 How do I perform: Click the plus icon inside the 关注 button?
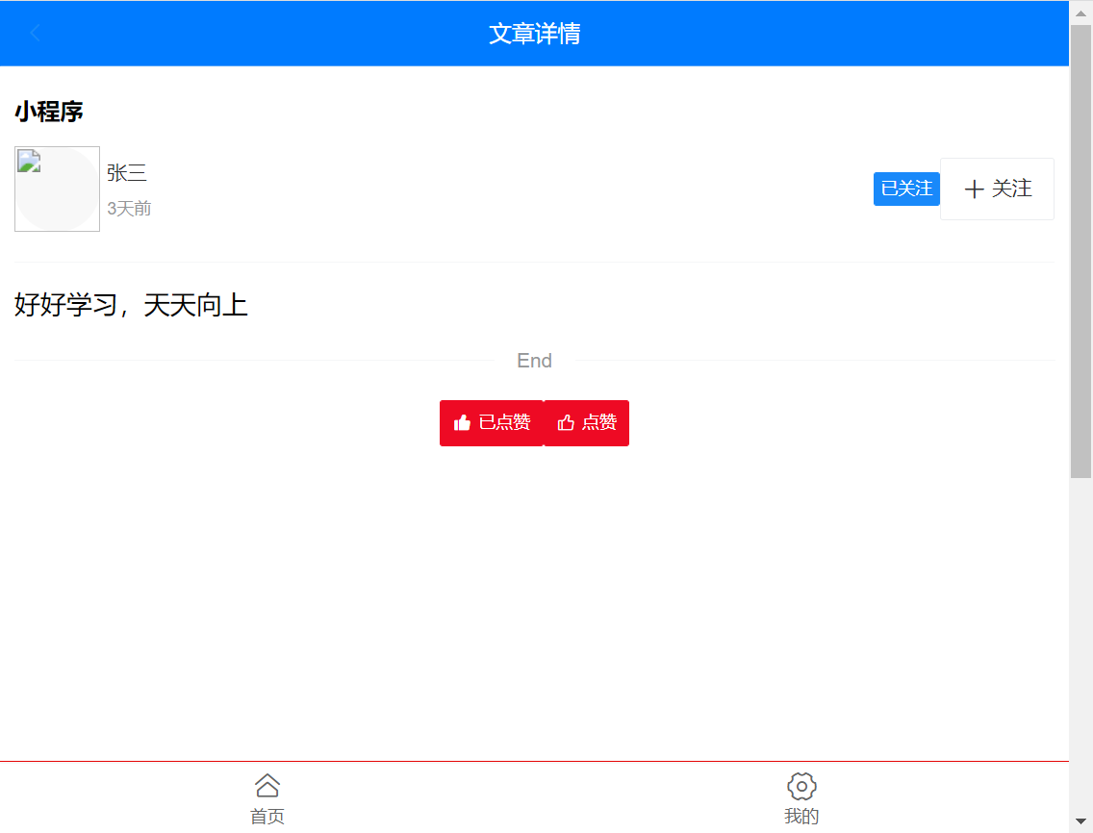tap(976, 189)
